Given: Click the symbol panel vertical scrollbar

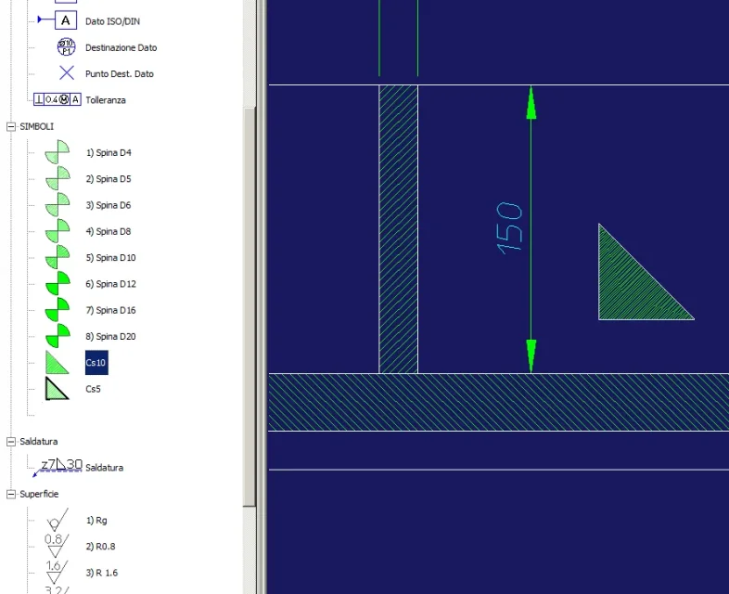Looking at the screenshot, I should coord(249,306).
